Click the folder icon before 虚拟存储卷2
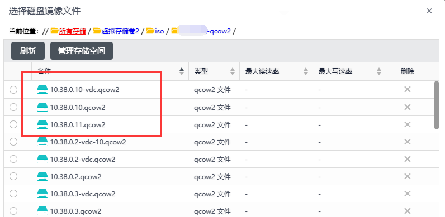 [97, 31]
